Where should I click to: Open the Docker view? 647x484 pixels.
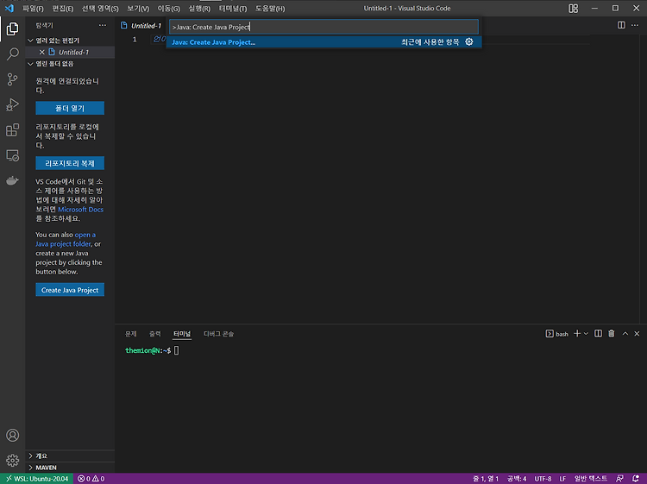(12, 180)
